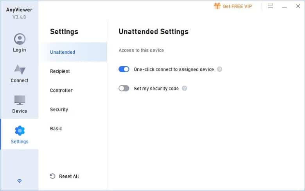This screenshot has width=305, height=191.
Task: Disable One-click connect to assigned device
Action: [x=124, y=69]
